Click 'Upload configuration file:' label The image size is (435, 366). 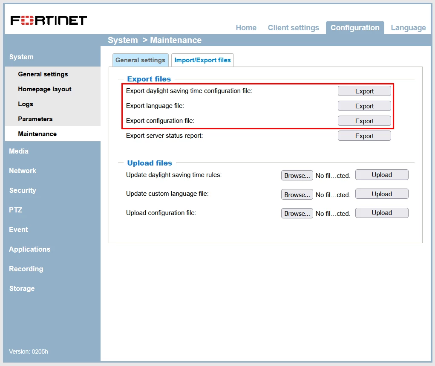(161, 213)
